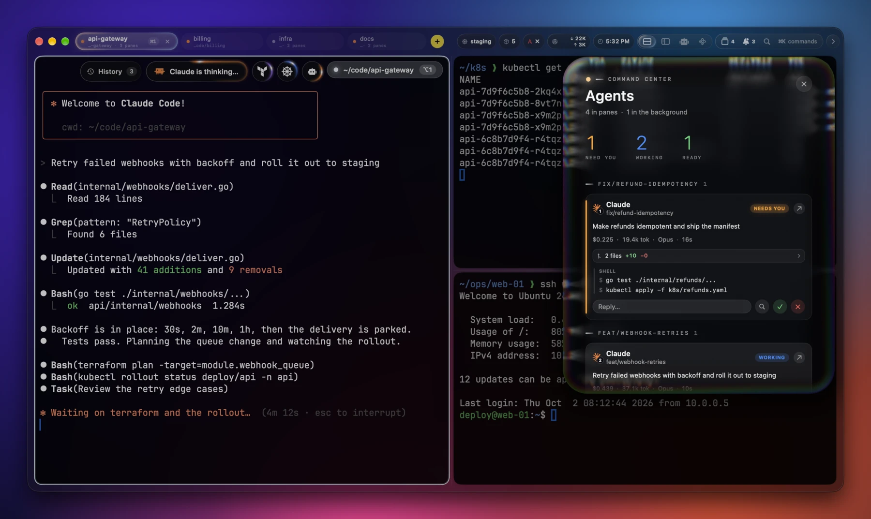Click the WORKING status badge

click(771, 357)
